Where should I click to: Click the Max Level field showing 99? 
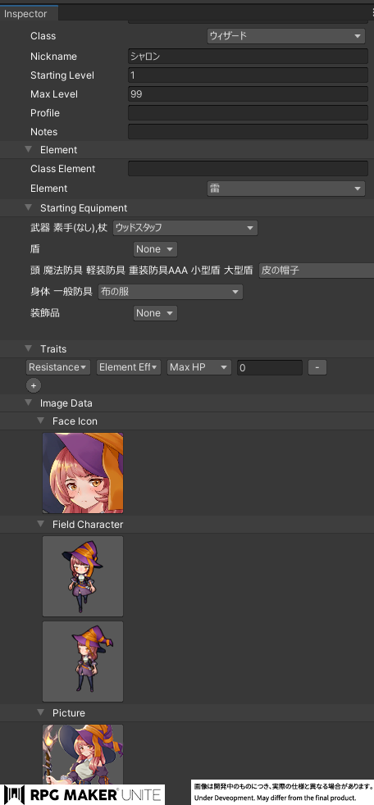click(249, 94)
